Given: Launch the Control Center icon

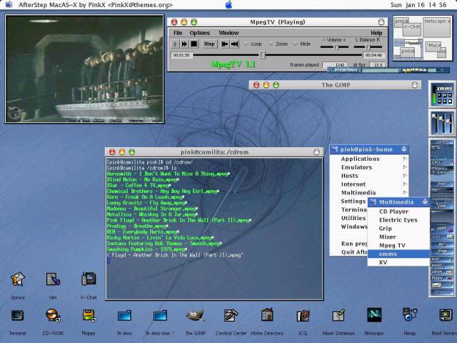Looking at the screenshot, I should 231,316.
